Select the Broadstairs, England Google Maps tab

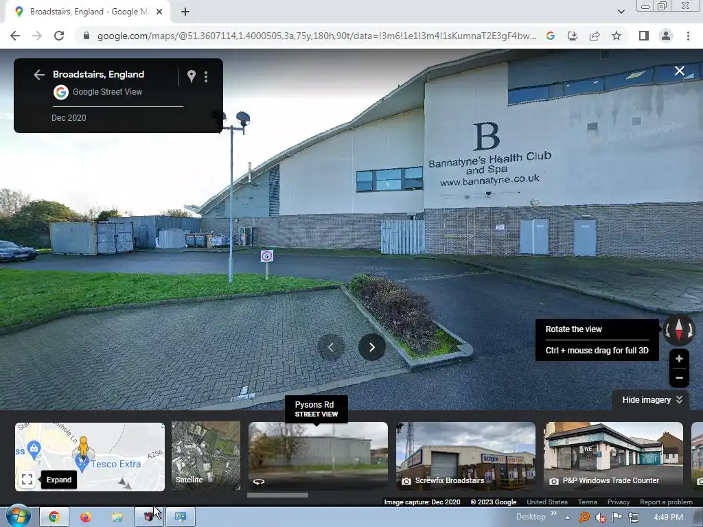point(88,12)
